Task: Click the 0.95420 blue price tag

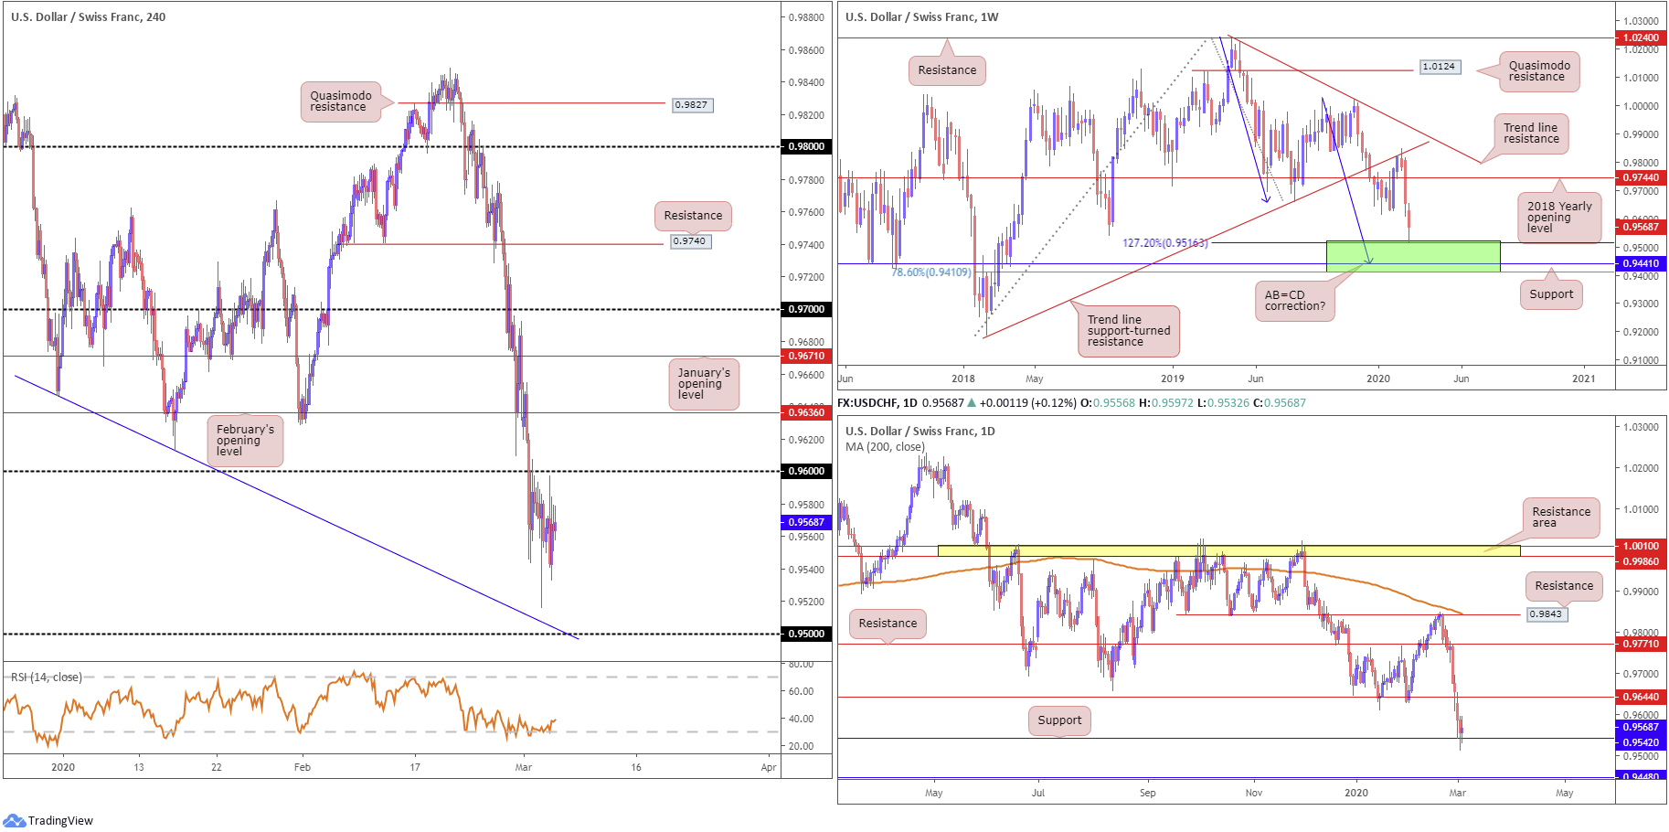Action: click(1641, 742)
